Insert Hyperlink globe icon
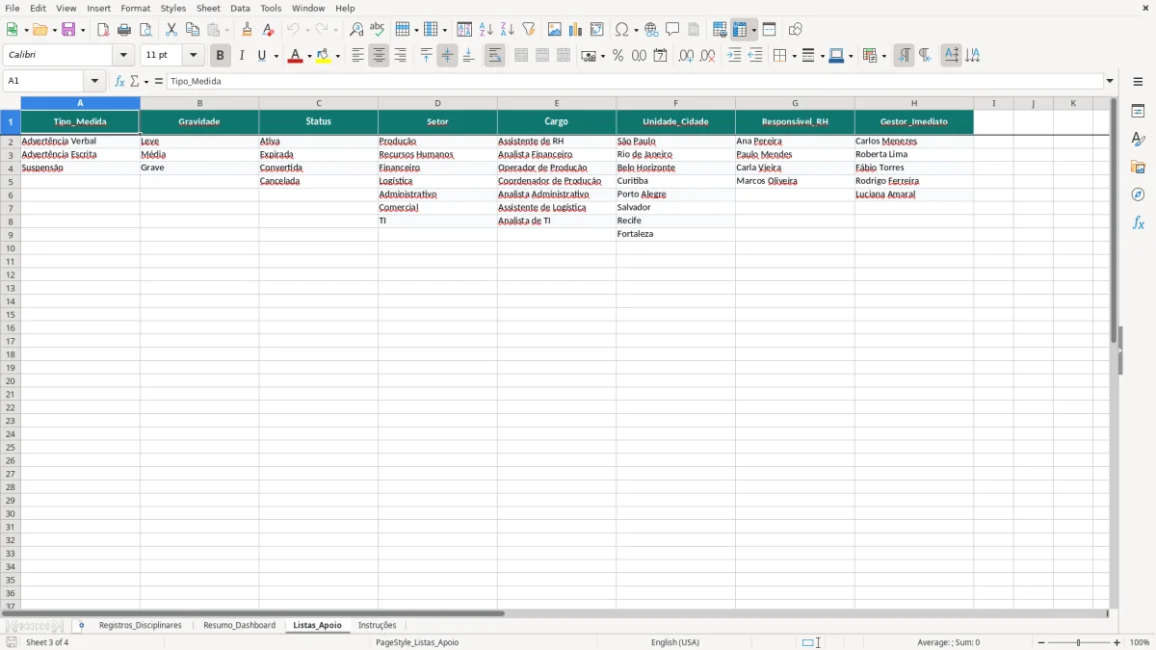 pyautogui.click(x=652, y=30)
